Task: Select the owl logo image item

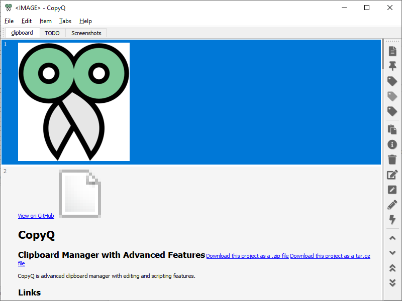Action: pos(74,102)
